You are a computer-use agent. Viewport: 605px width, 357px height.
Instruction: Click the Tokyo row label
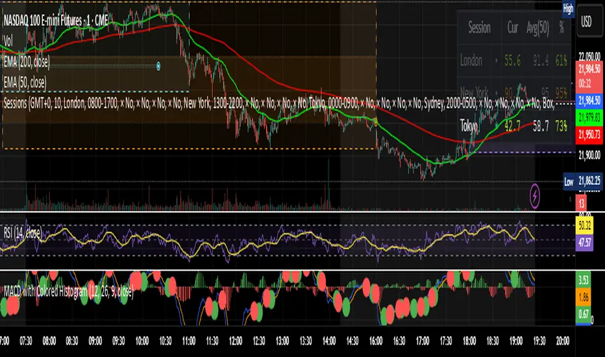469,126
